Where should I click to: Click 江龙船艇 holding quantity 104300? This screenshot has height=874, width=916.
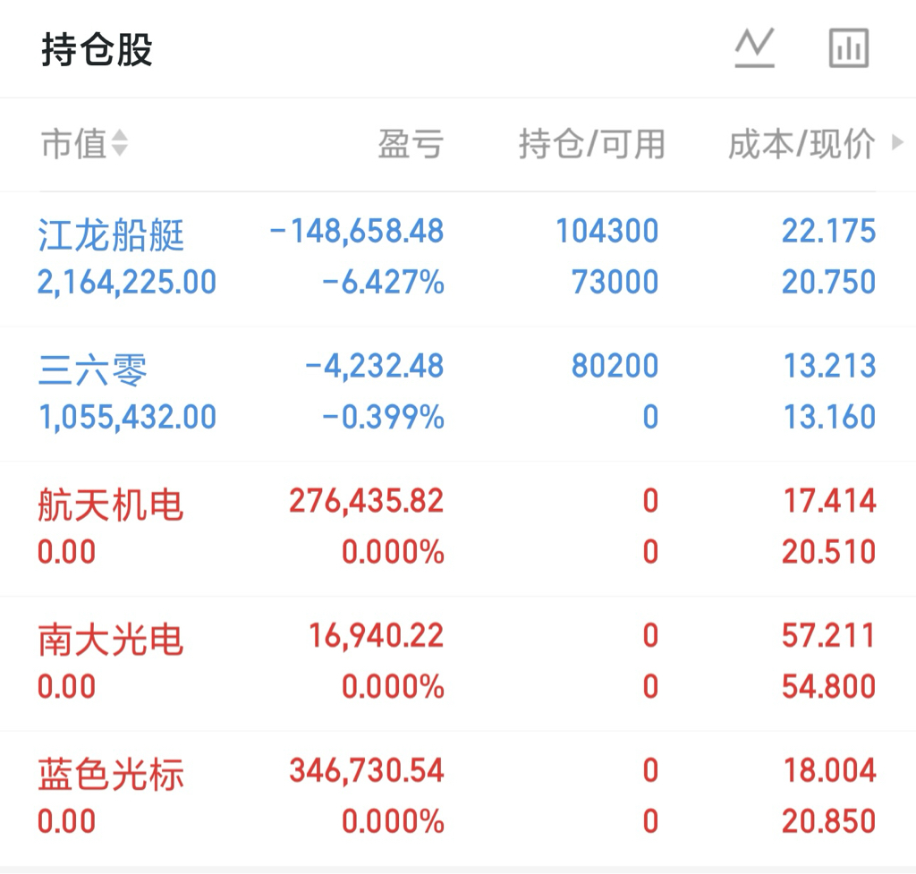[x=607, y=232]
